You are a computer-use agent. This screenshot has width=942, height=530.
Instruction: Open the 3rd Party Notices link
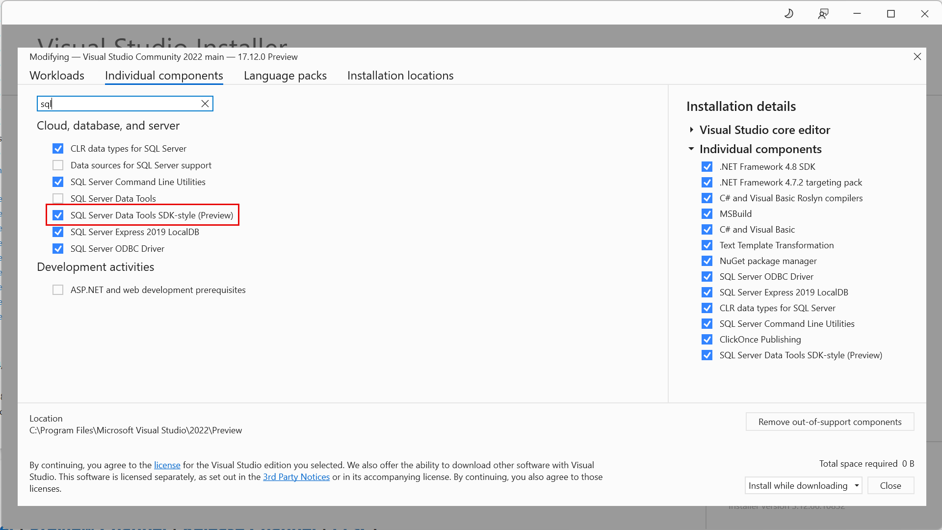pos(296,477)
